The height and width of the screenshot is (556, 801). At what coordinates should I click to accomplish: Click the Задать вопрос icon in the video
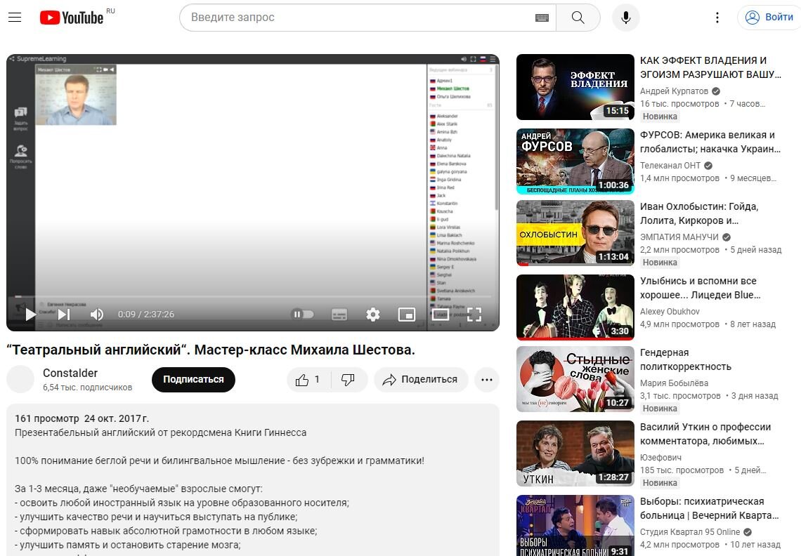20,119
